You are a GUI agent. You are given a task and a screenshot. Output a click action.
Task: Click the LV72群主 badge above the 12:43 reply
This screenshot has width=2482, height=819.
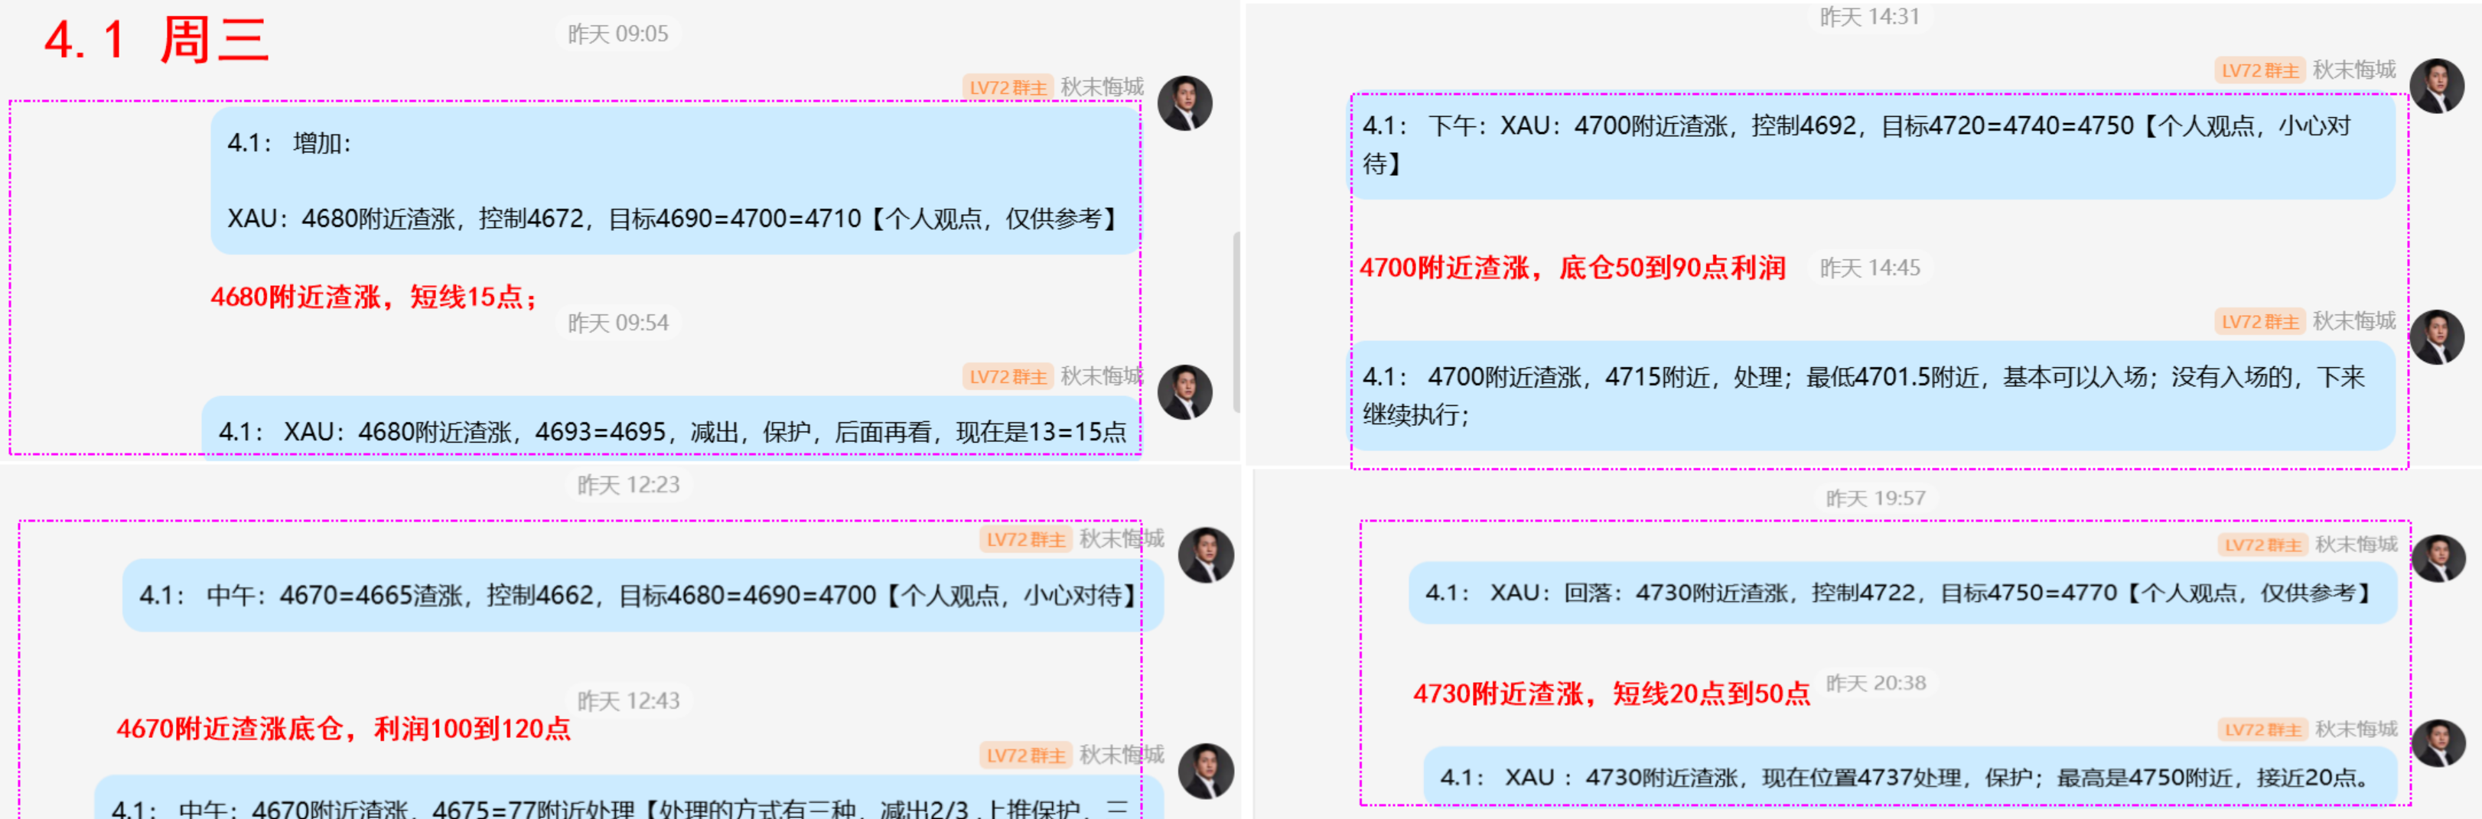[x=1025, y=756]
